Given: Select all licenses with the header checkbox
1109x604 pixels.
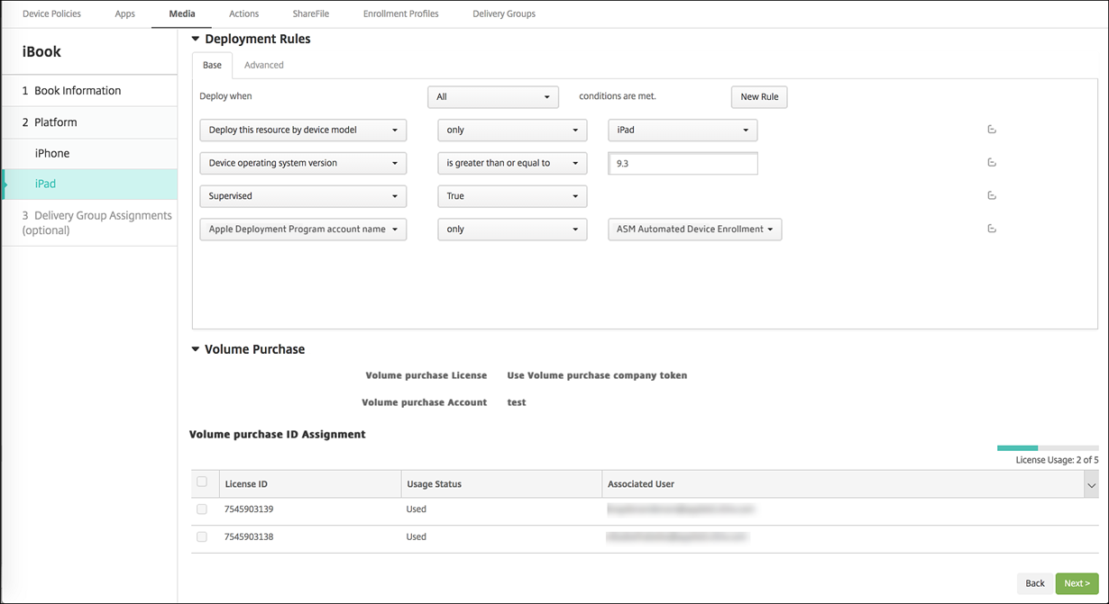Looking at the screenshot, I should pyautogui.click(x=202, y=482).
